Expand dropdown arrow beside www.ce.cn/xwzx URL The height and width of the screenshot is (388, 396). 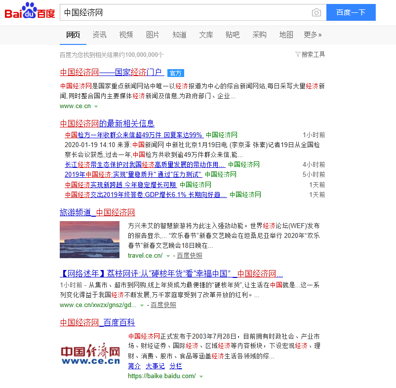click(142, 306)
